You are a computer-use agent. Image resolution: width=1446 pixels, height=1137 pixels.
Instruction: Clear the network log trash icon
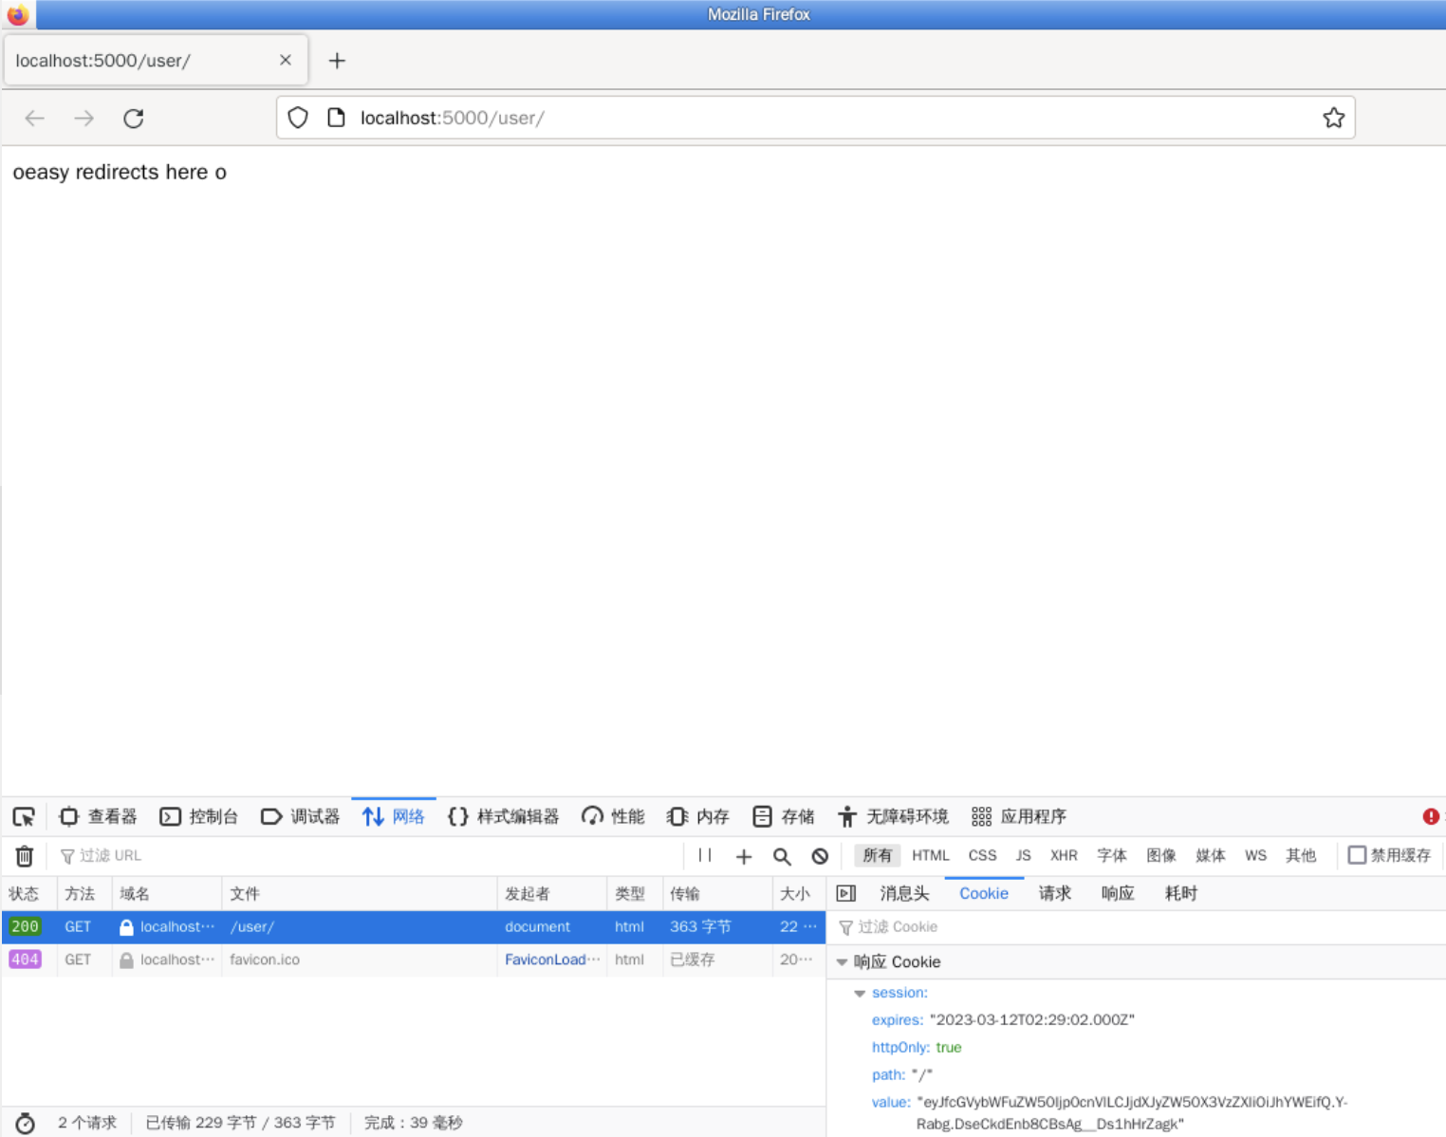click(x=25, y=856)
